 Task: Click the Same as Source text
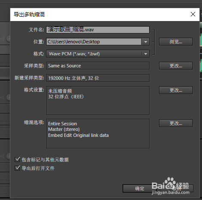click(64, 66)
